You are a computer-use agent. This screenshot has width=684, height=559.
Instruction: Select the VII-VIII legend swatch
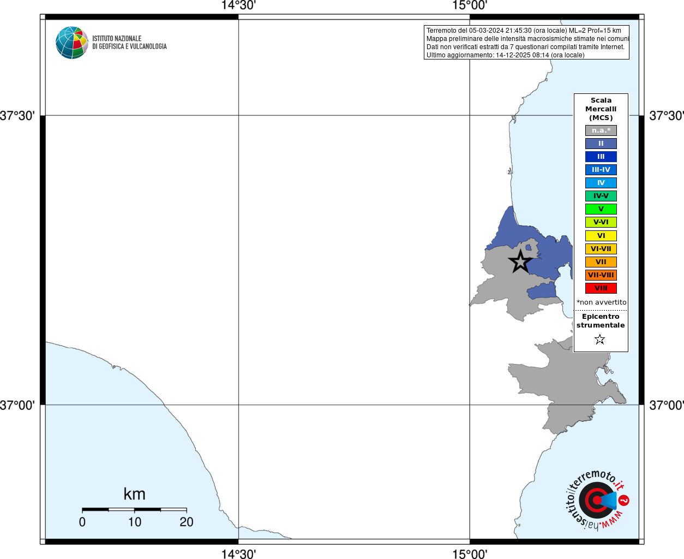tap(601, 275)
